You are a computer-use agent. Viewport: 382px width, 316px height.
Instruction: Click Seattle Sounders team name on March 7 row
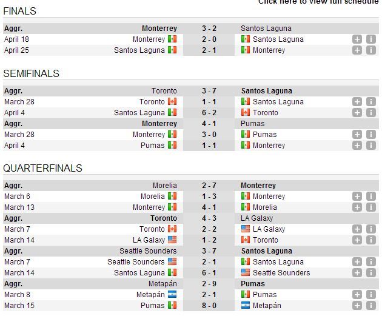pos(136,261)
